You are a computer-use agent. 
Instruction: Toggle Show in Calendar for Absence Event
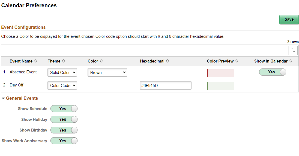(x=273, y=72)
